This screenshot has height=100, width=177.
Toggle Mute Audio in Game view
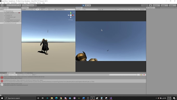(x=133, y=9)
